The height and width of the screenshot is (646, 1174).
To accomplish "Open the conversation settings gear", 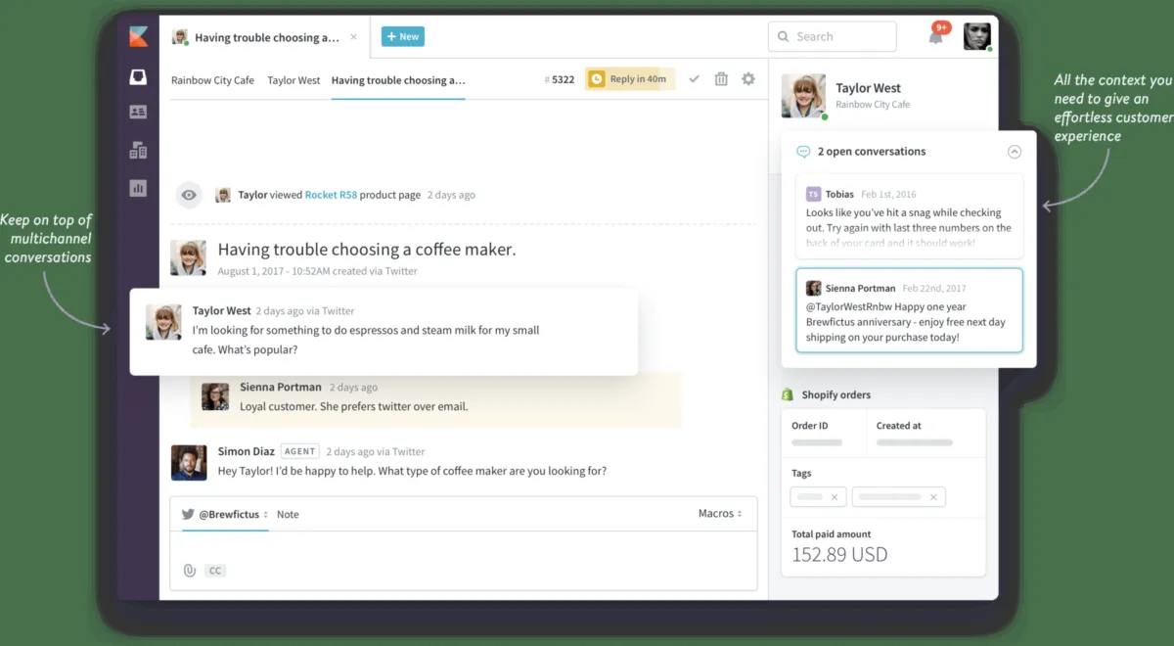I will pyautogui.click(x=748, y=78).
